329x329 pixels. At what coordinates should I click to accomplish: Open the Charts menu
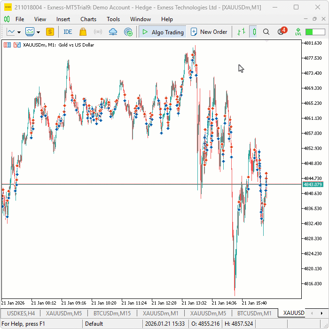pyautogui.click(x=88, y=19)
